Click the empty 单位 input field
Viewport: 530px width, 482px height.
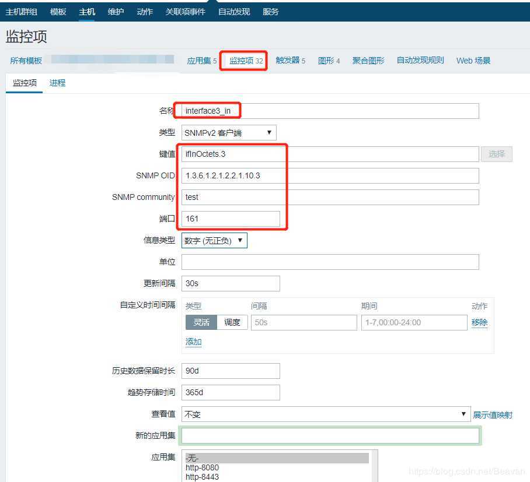tap(330, 262)
